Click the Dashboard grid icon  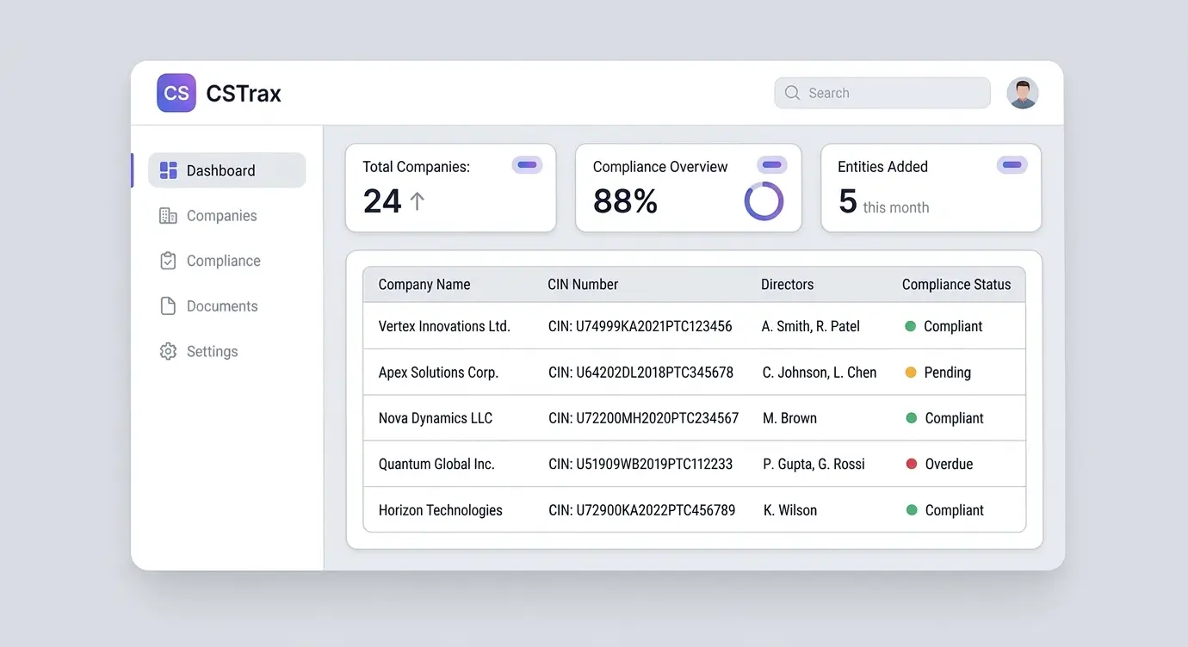click(x=169, y=170)
